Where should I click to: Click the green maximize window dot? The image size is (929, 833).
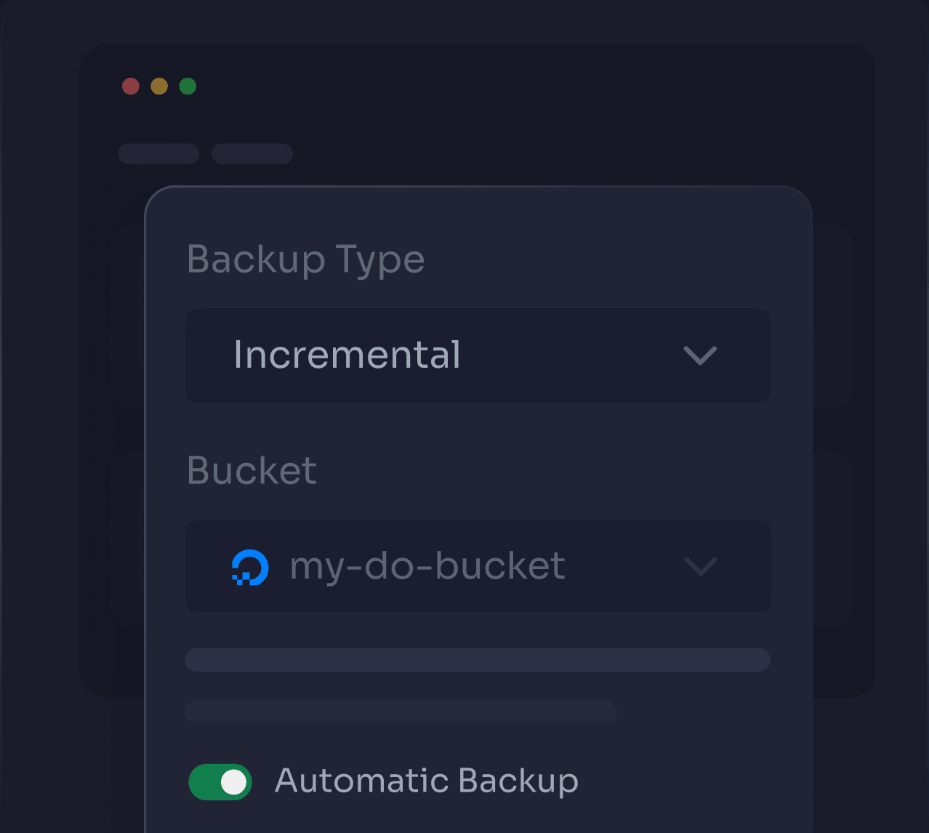point(188,86)
